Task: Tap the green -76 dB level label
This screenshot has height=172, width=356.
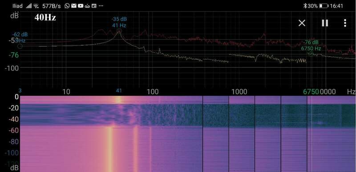Action: (13, 55)
